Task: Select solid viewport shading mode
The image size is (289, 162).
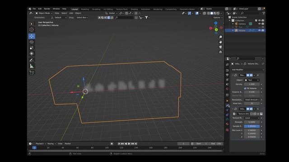Action: (x=212, y=13)
